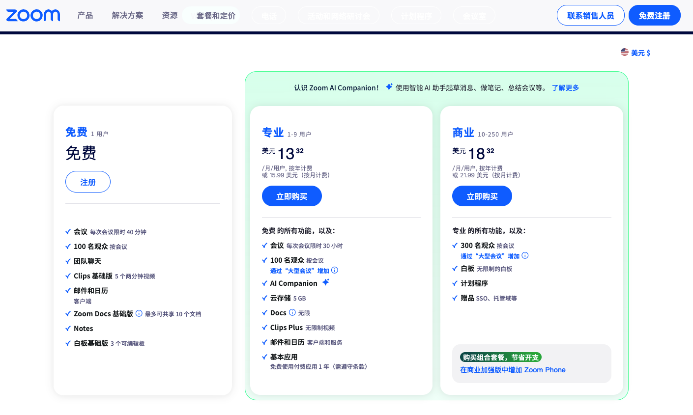Image resolution: width=693 pixels, height=415 pixels.
Task: Click the Zoom logo
Action: 33,15
